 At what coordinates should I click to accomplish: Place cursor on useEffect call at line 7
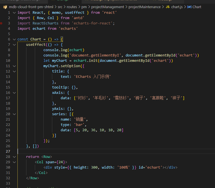pos(36,45)
